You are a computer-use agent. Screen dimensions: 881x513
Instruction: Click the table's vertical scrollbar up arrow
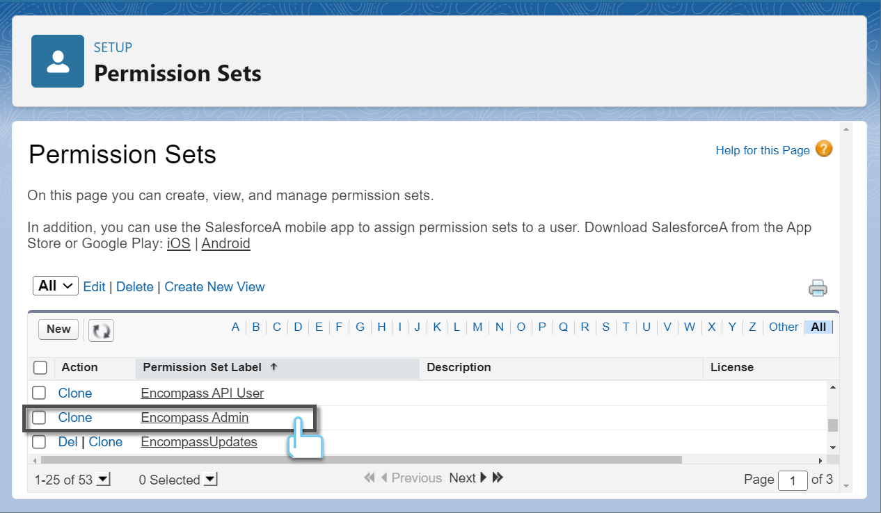tap(833, 386)
